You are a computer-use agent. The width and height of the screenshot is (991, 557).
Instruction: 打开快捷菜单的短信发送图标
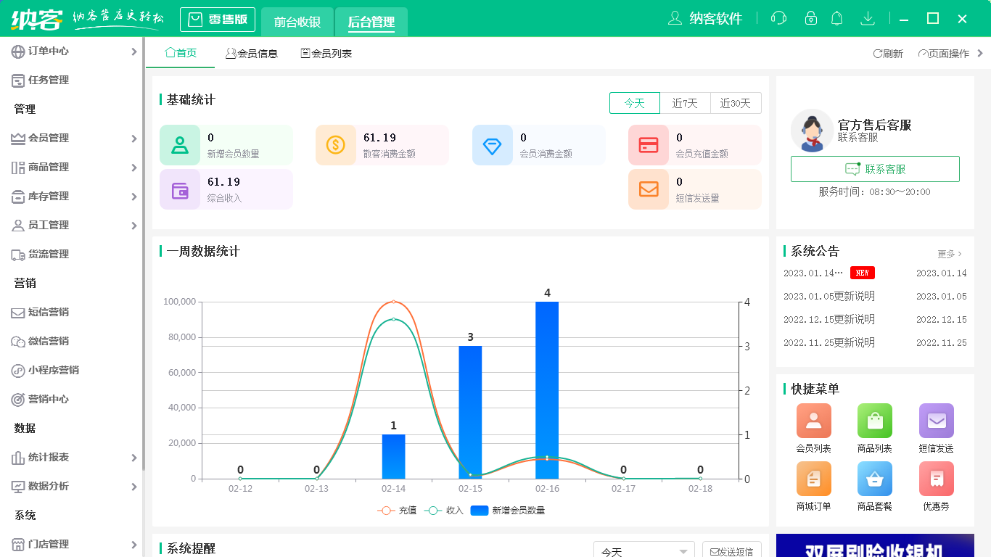(936, 421)
